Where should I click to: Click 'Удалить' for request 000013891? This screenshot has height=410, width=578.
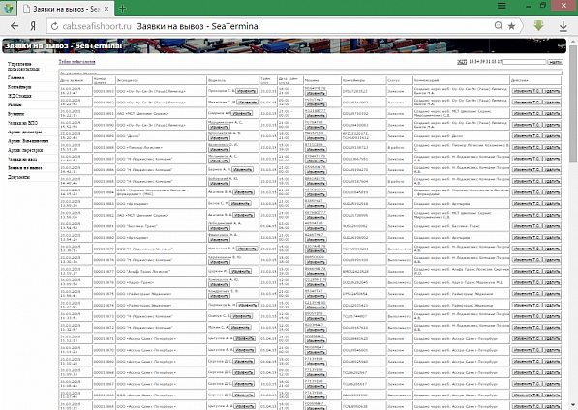tap(552, 113)
